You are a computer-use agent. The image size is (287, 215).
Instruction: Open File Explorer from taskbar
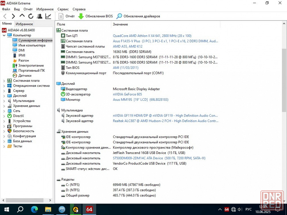pos(48,209)
